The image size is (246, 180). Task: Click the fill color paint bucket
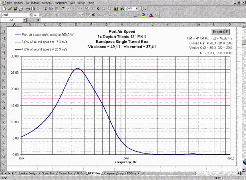coord(143,14)
